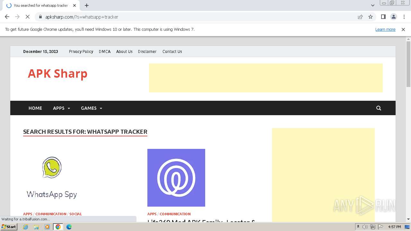The width and height of the screenshot is (411, 231).
Task: Open Chrome three-dot menu
Action: pos(404,17)
